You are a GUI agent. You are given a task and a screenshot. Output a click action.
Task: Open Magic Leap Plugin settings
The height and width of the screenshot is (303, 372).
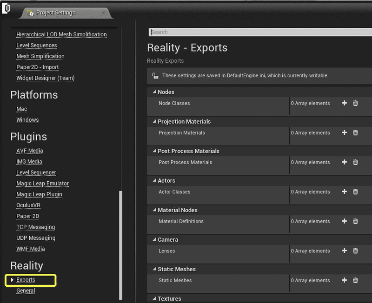(x=39, y=194)
